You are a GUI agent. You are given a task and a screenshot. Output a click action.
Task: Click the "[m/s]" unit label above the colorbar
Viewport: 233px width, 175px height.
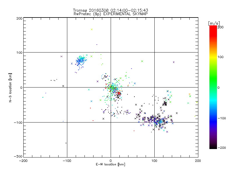coord(214,24)
